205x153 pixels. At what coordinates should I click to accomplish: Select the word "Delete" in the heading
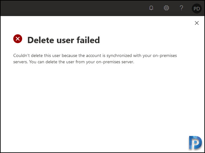(40, 40)
